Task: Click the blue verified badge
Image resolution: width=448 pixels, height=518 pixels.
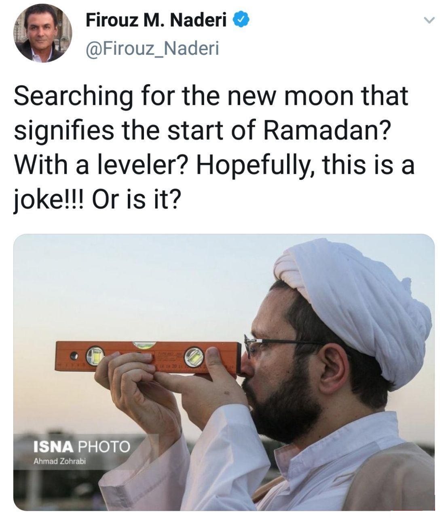Action: 241,20
